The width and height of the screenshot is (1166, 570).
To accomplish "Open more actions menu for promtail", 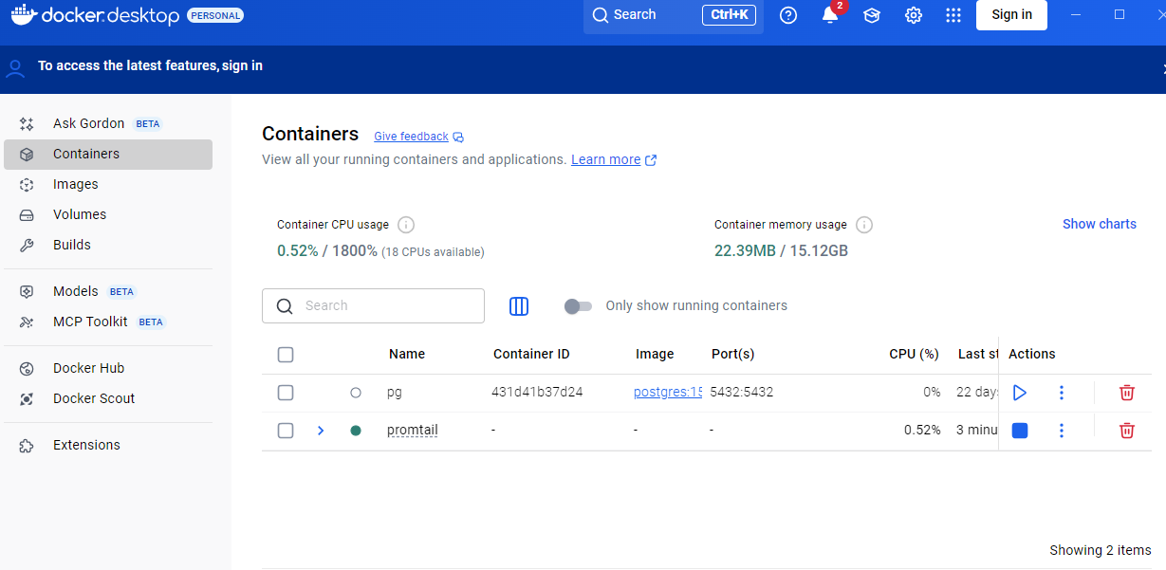I will click(1062, 431).
